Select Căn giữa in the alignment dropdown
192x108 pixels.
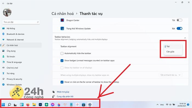[173, 52]
